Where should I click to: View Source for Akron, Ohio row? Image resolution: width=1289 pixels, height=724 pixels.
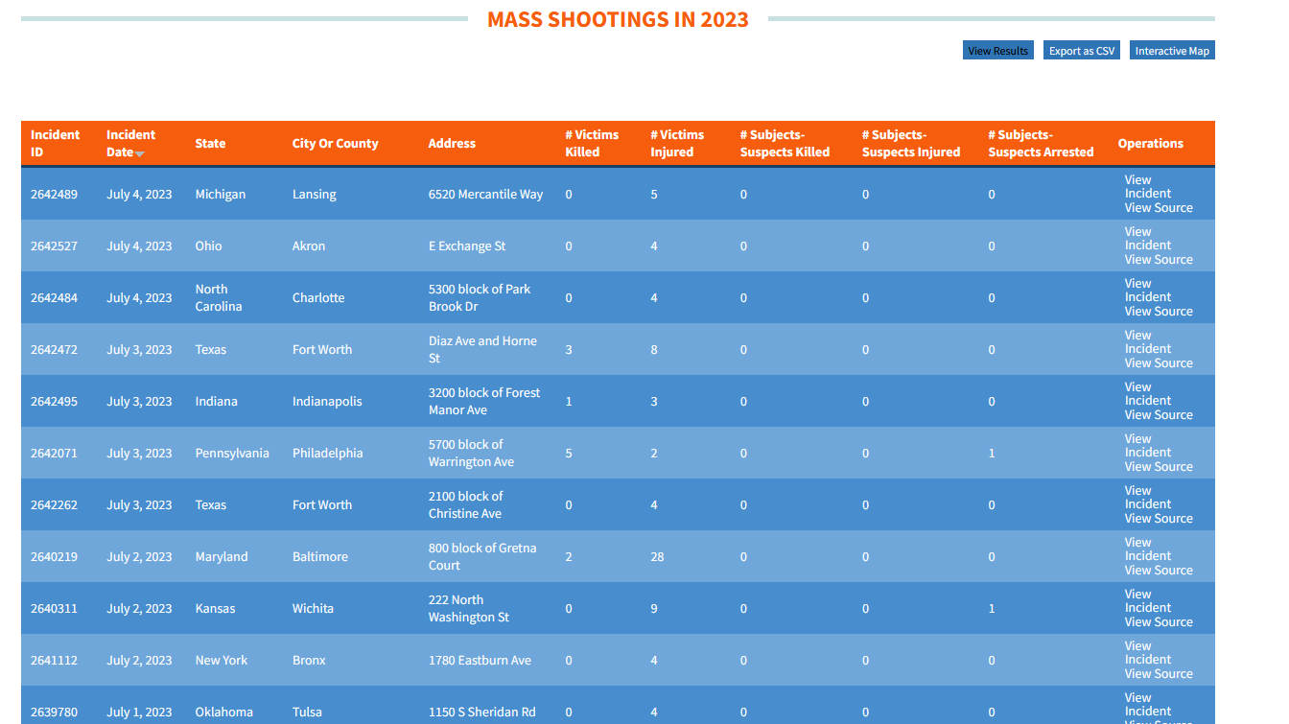coord(1159,260)
